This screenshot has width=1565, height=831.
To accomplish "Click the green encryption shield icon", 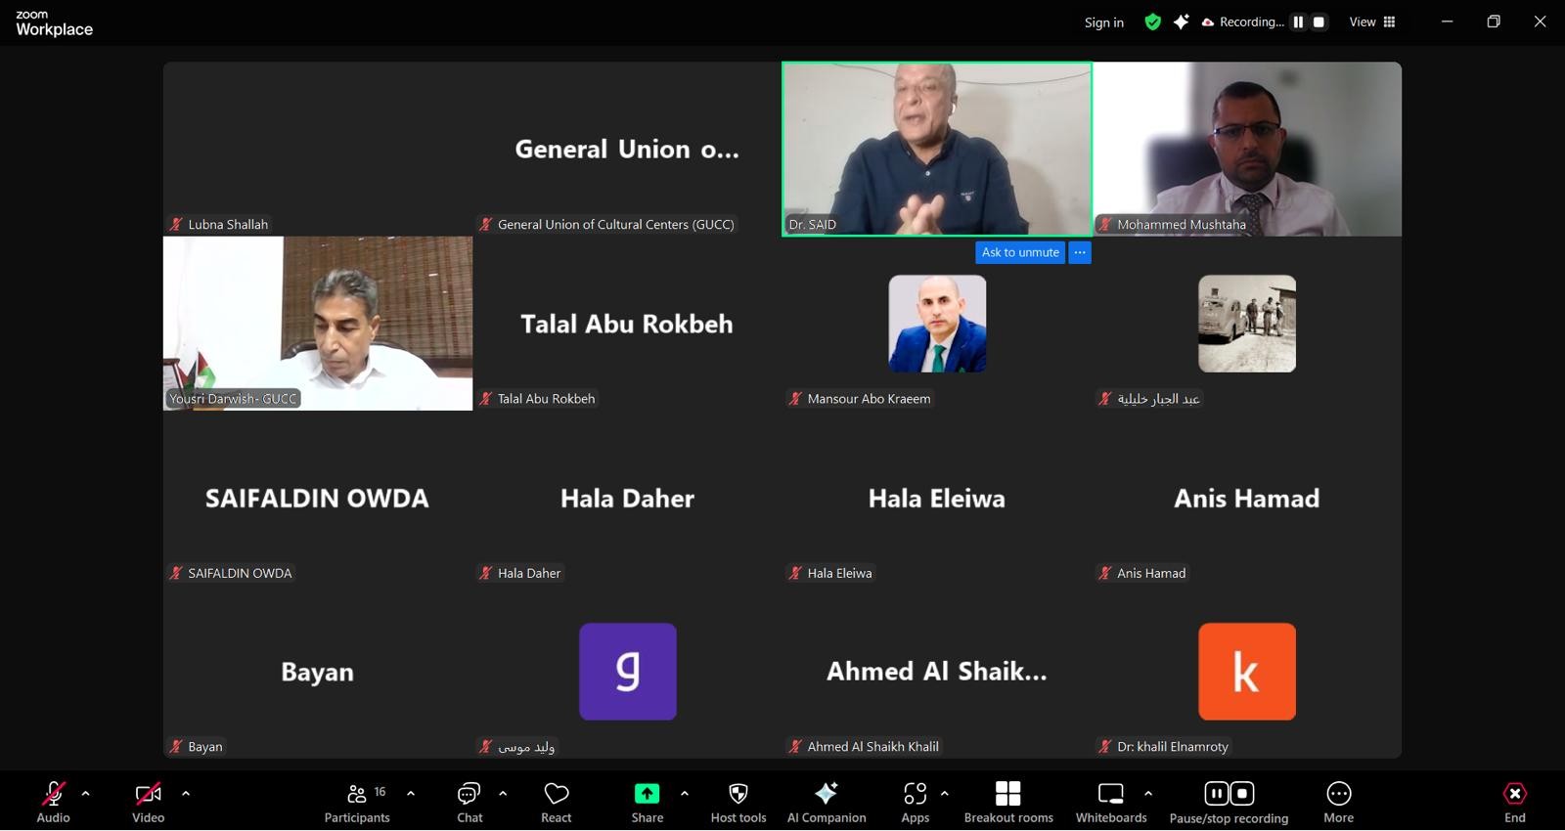I will click(1153, 22).
